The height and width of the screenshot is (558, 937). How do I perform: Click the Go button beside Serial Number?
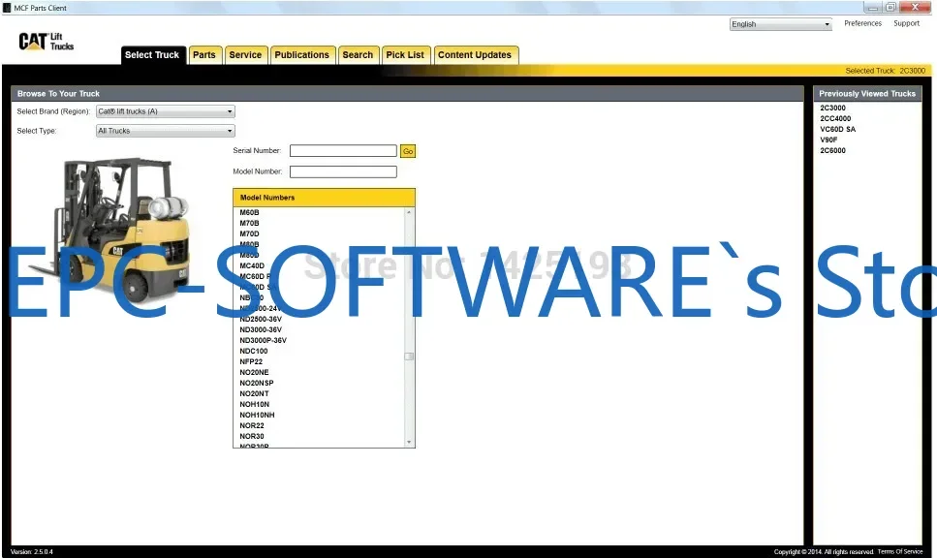click(407, 151)
